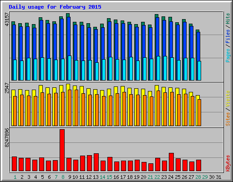This screenshot has width=233, height=182.
Task: Click the 'Sites' legend label
Action: [x=228, y=119]
